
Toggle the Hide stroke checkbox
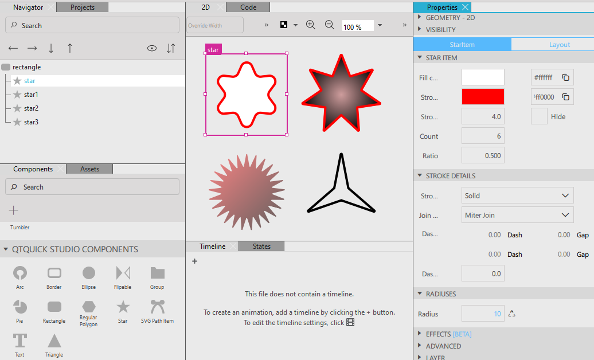[x=539, y=116]
